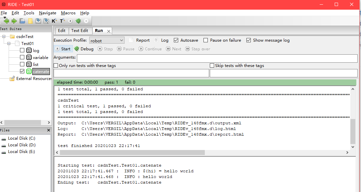361x192 pixels.
Task: Enable Skip tests with these tags
Action: click(x=212, y=66)
